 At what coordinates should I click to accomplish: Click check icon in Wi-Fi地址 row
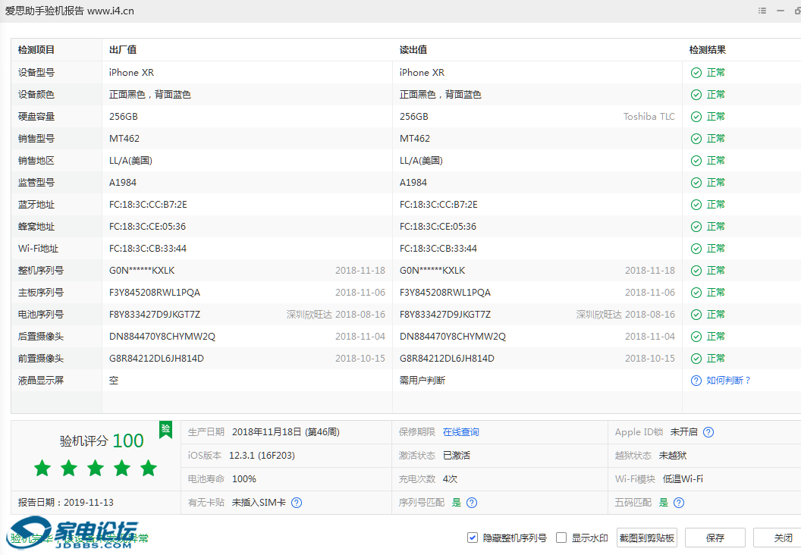696,249
